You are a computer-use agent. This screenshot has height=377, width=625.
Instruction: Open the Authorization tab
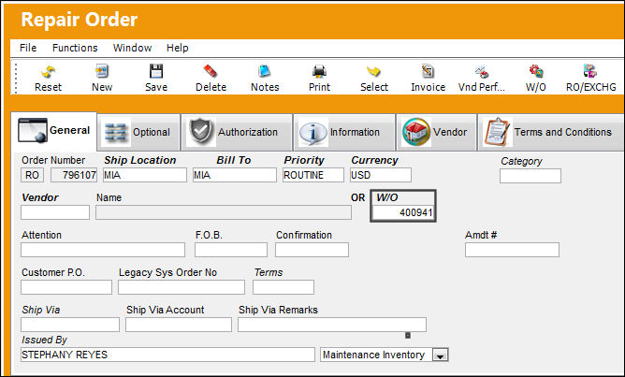pyautogui.click(x=237, y=132)
